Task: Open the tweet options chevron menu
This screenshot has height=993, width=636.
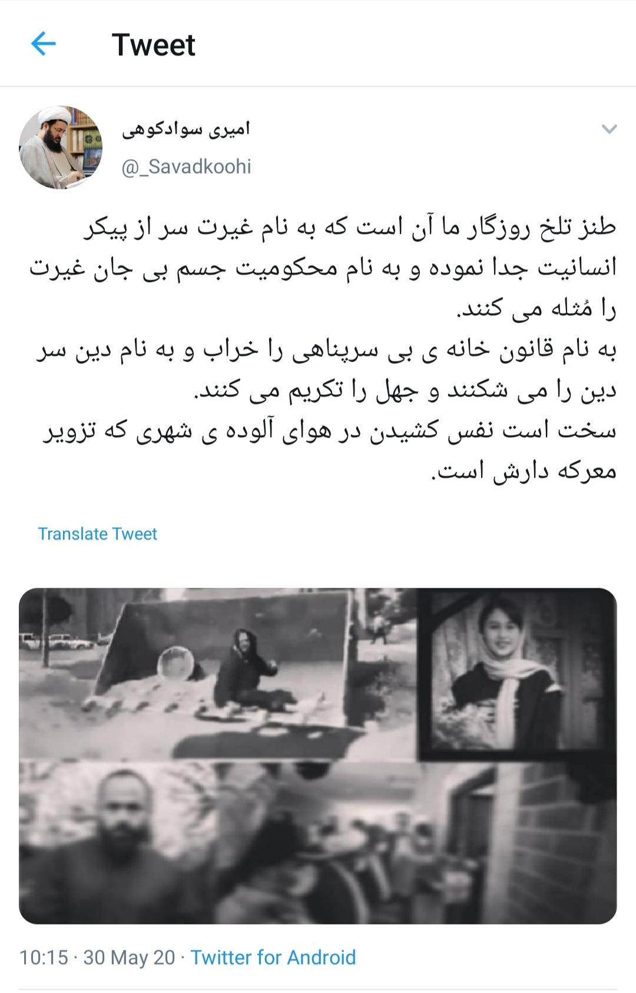Action: [x=609, y=129]
